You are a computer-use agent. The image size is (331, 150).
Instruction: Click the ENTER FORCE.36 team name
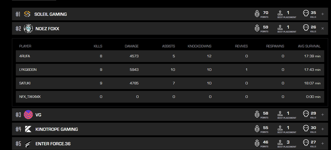tap(53, 144)
